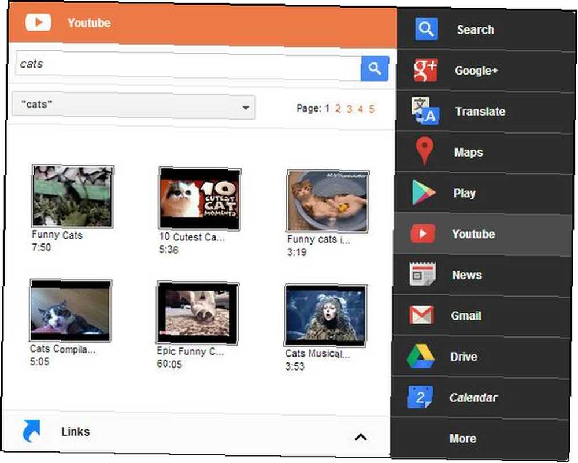Open the Drive triangle icon
This screenshot has height=463, width=578.
(x=421, y=356)
